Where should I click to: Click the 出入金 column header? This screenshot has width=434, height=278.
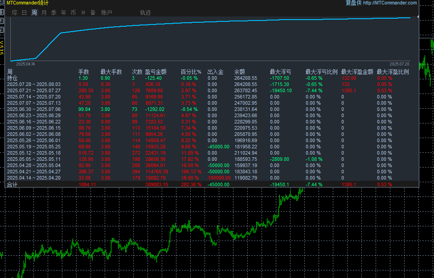215,72
